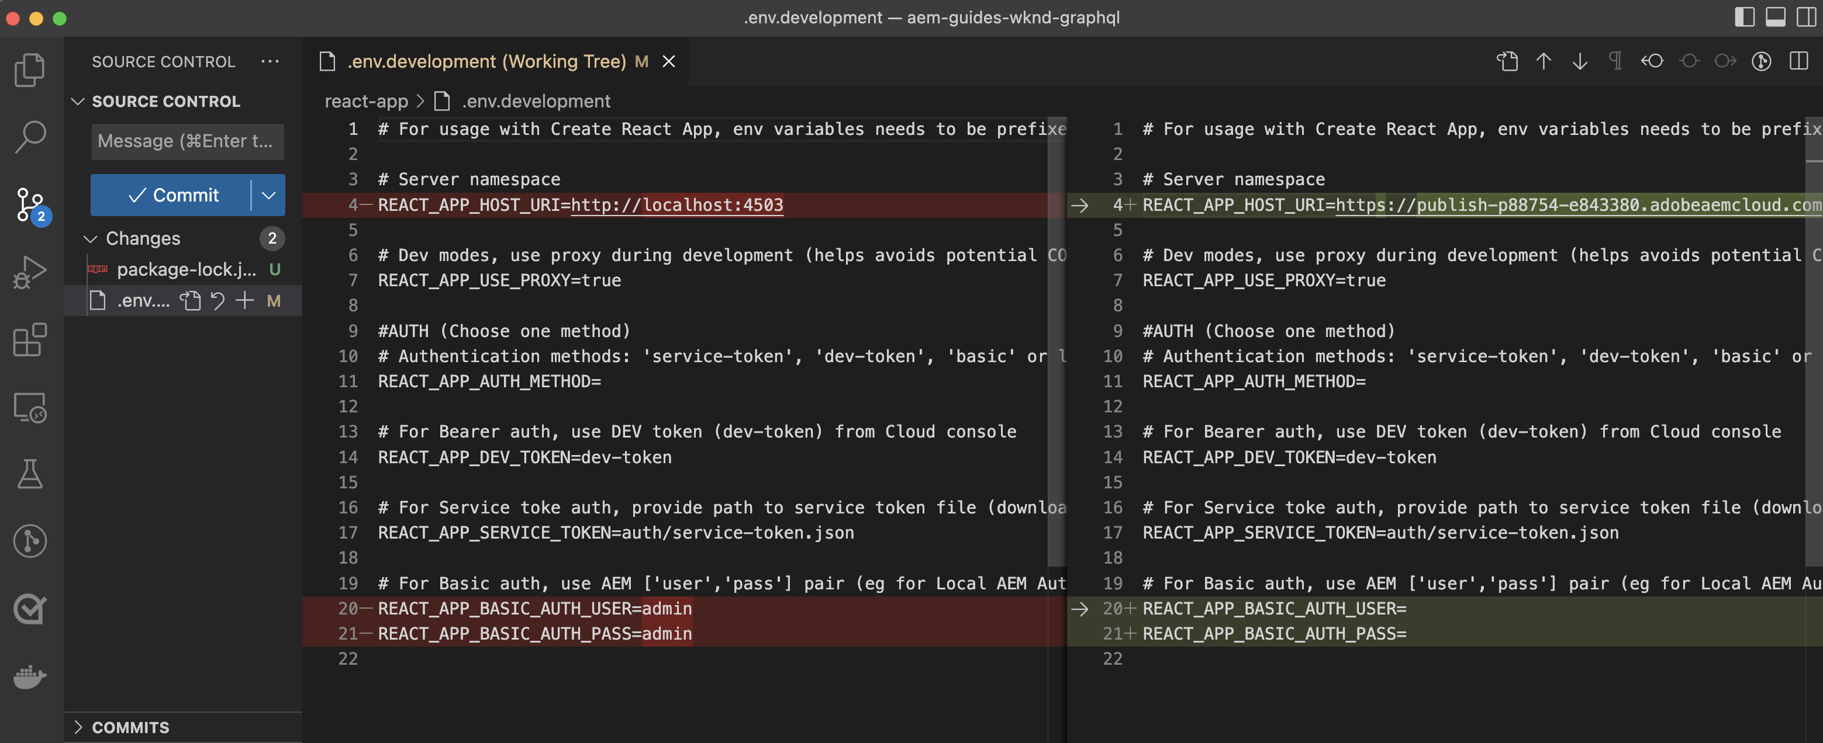Toggle whitespace trimming paragraph icon
Screen dimensions: 1823x743
click(x=1615, y=61)
